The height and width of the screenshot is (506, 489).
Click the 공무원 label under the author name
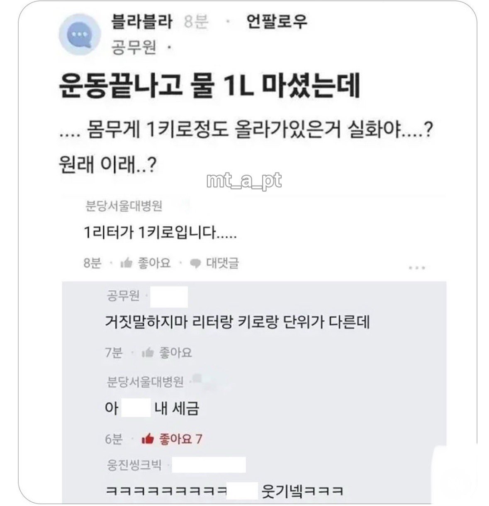(134, 49)
